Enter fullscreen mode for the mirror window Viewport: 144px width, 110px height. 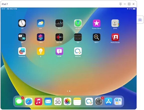(129, 4)
